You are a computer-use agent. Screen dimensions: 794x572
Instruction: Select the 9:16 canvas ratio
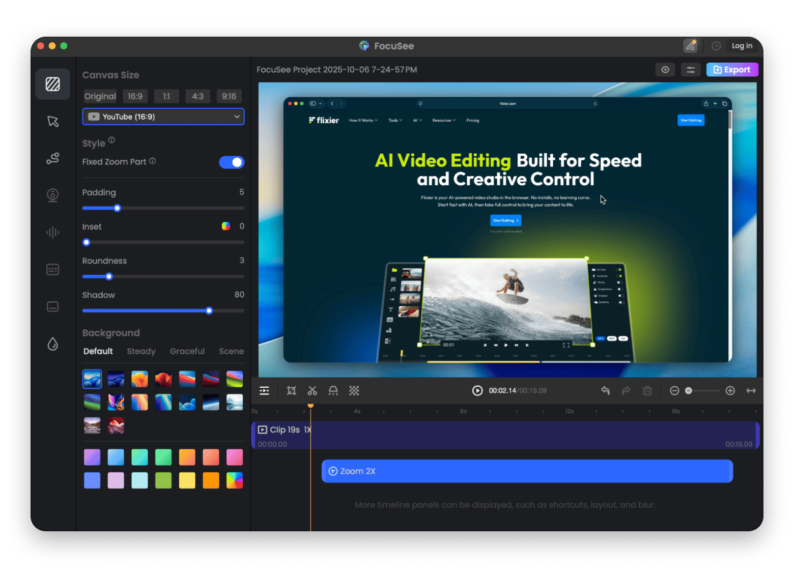point(229,96)
